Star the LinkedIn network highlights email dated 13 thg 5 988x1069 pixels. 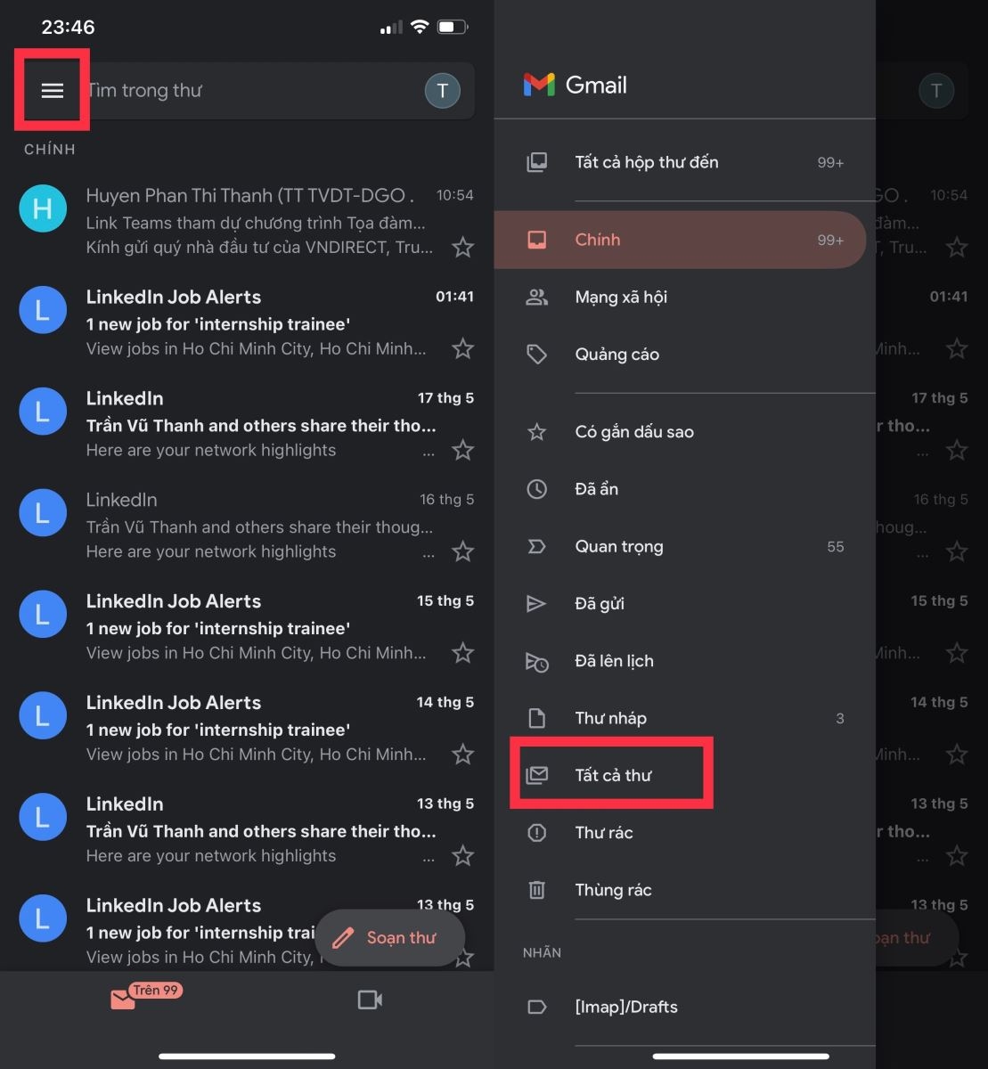tap(462, 856)
